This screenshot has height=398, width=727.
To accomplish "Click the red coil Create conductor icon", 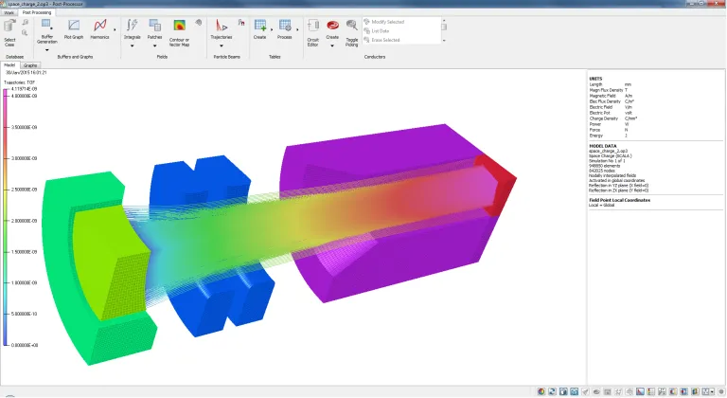I will point(332,27).
